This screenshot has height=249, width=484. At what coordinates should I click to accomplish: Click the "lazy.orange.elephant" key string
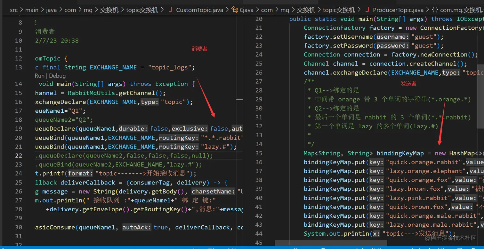tap(426, 171)
